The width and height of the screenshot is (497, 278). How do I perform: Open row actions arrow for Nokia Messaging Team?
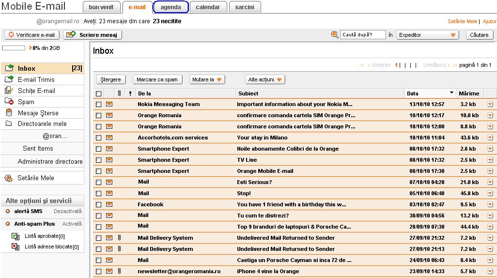click(490, 104)
